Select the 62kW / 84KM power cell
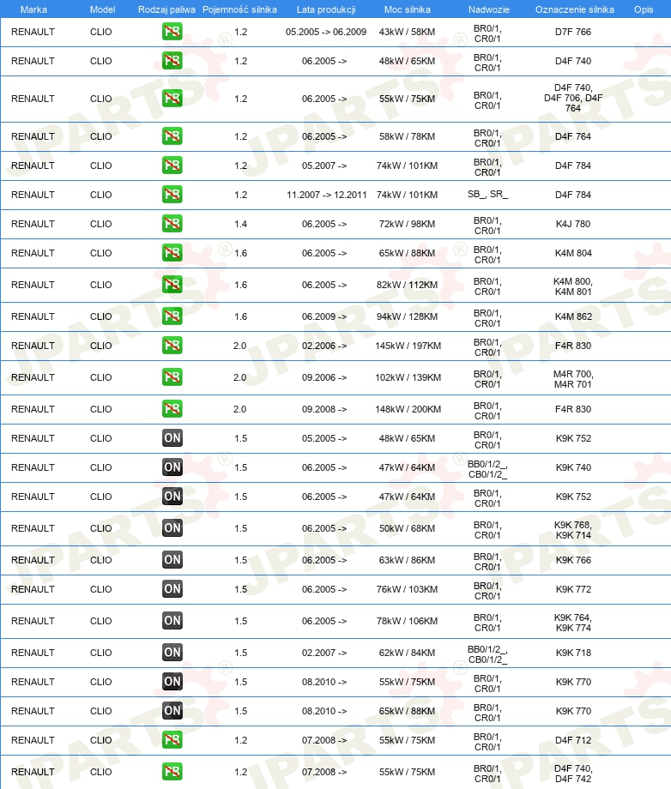671x789 pixels. 407,653
